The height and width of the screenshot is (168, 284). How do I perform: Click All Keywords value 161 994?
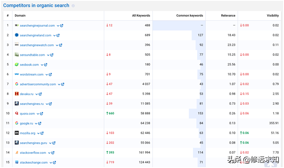pyautogui.click(x=145, y=153)
